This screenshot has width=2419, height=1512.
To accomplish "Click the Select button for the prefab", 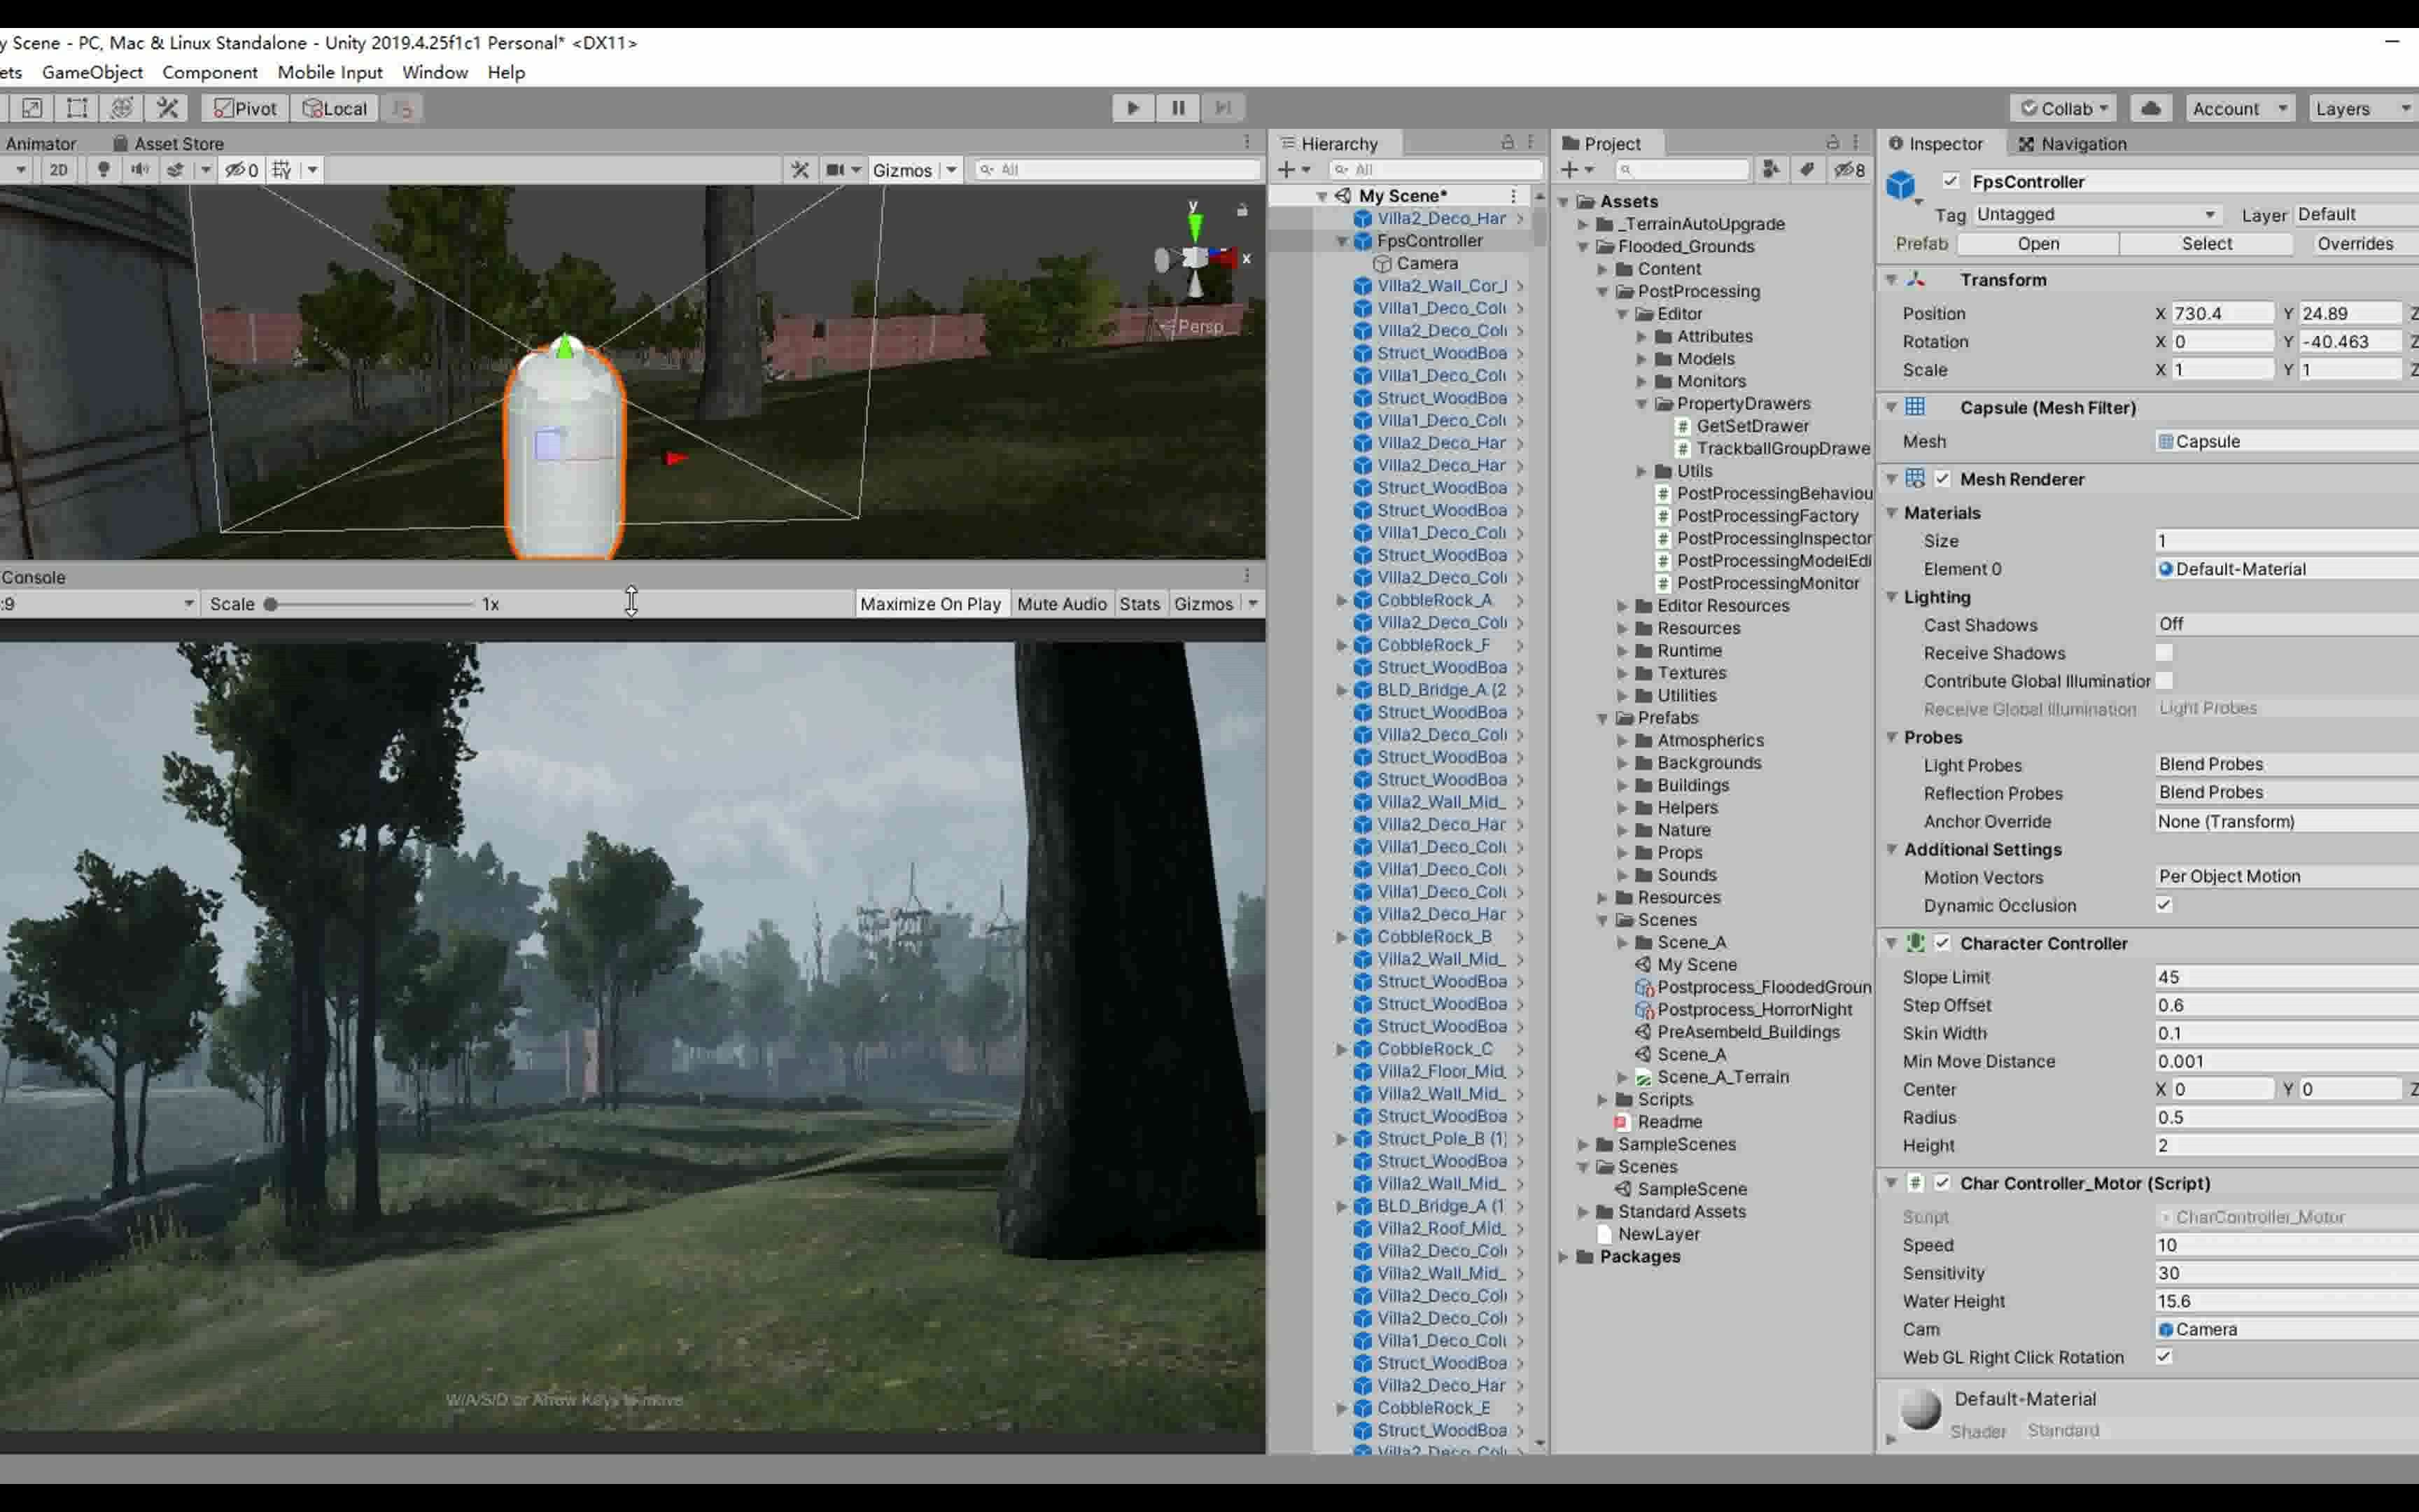I will pos(2207,243).
